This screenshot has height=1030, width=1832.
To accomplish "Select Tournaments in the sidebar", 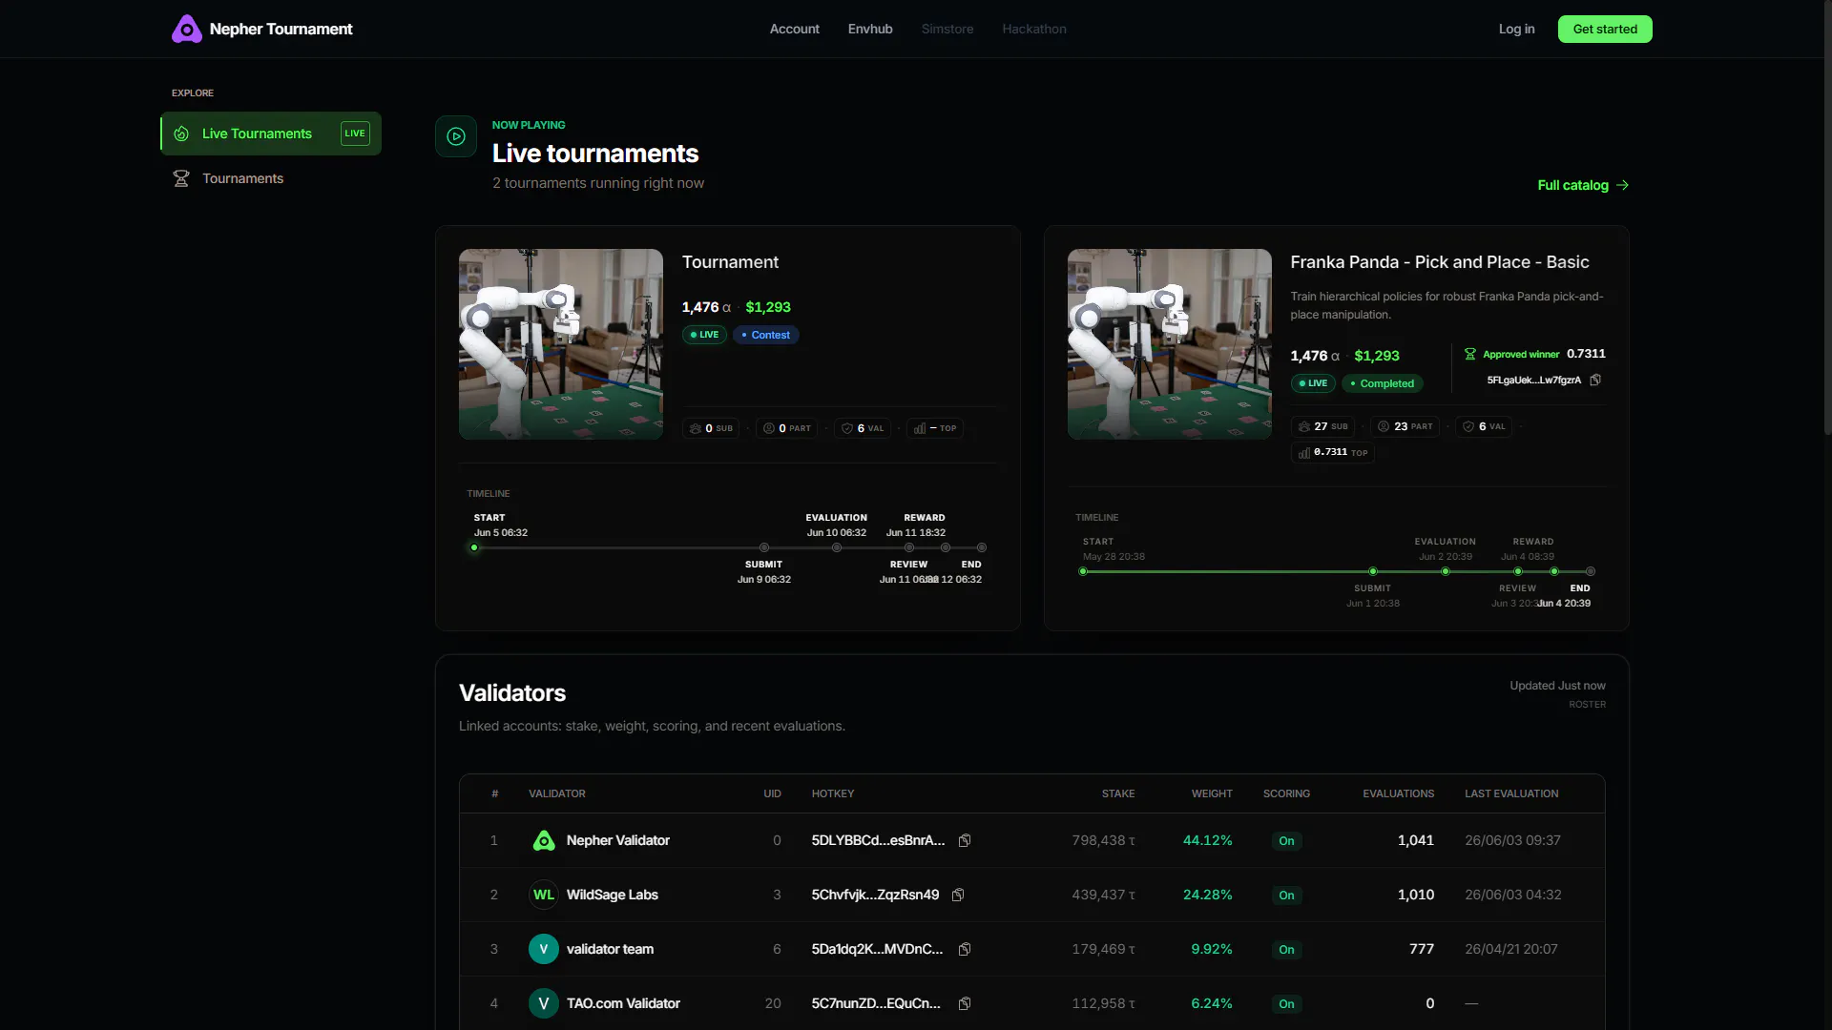I will coord(271,178).
